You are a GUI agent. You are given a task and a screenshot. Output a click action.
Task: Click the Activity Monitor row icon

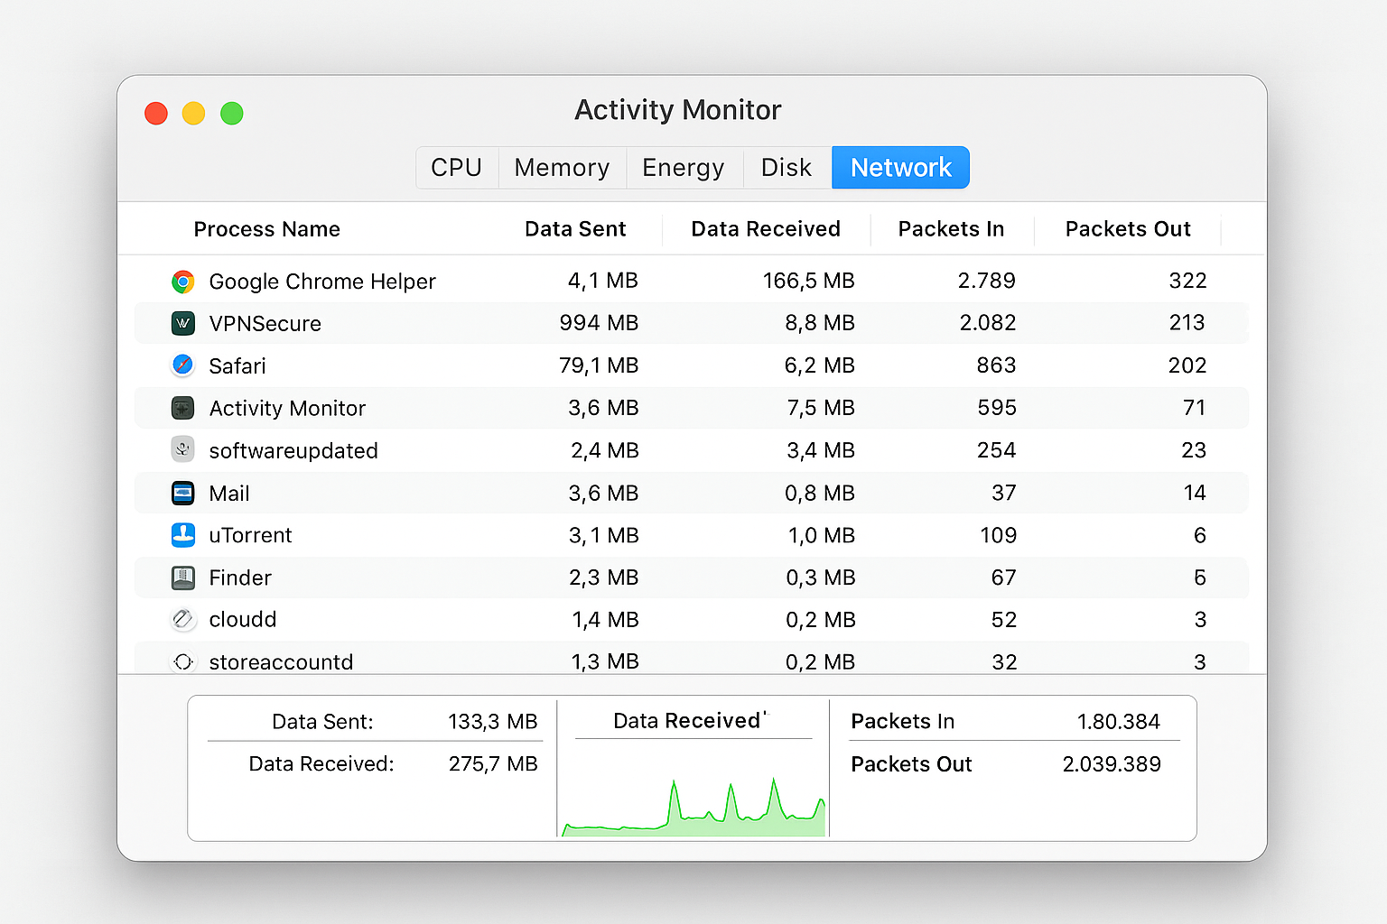[183, 408]
